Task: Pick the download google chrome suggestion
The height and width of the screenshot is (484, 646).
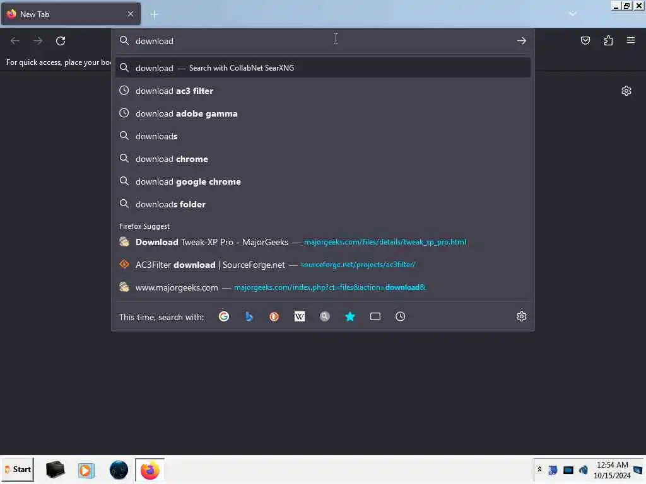Action: (322, 181)
